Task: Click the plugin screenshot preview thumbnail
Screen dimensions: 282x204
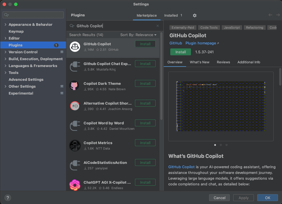Action: [x=221, y=106]
